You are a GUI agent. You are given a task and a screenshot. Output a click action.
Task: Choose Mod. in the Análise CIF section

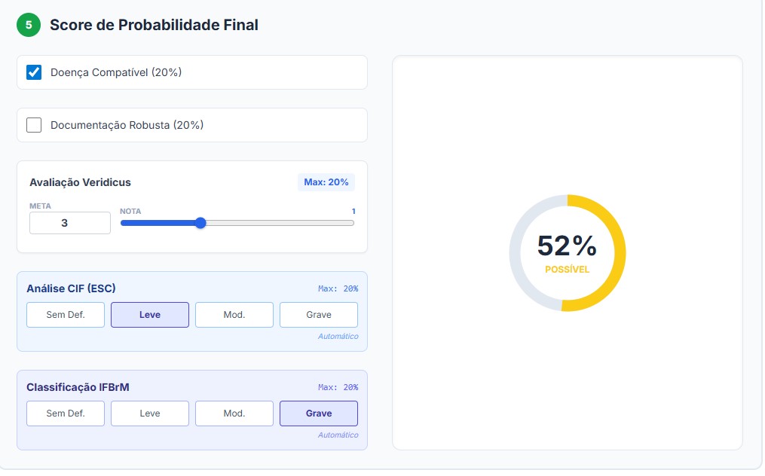tap(234, 315)
